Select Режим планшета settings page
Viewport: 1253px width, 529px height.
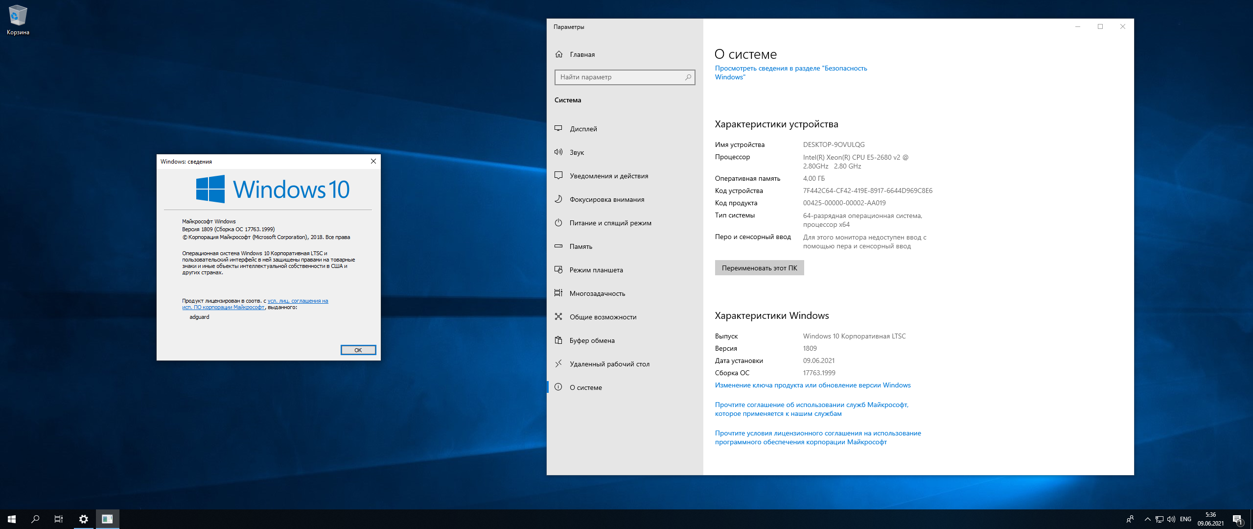625,270
